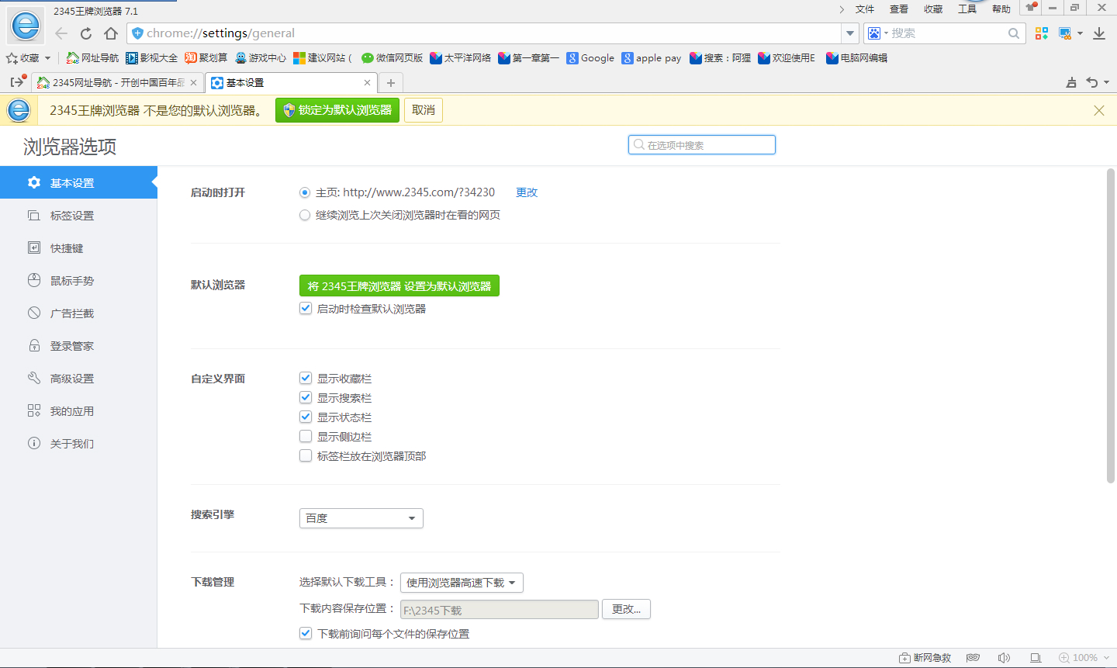Click the 更改... download location button

627,609
